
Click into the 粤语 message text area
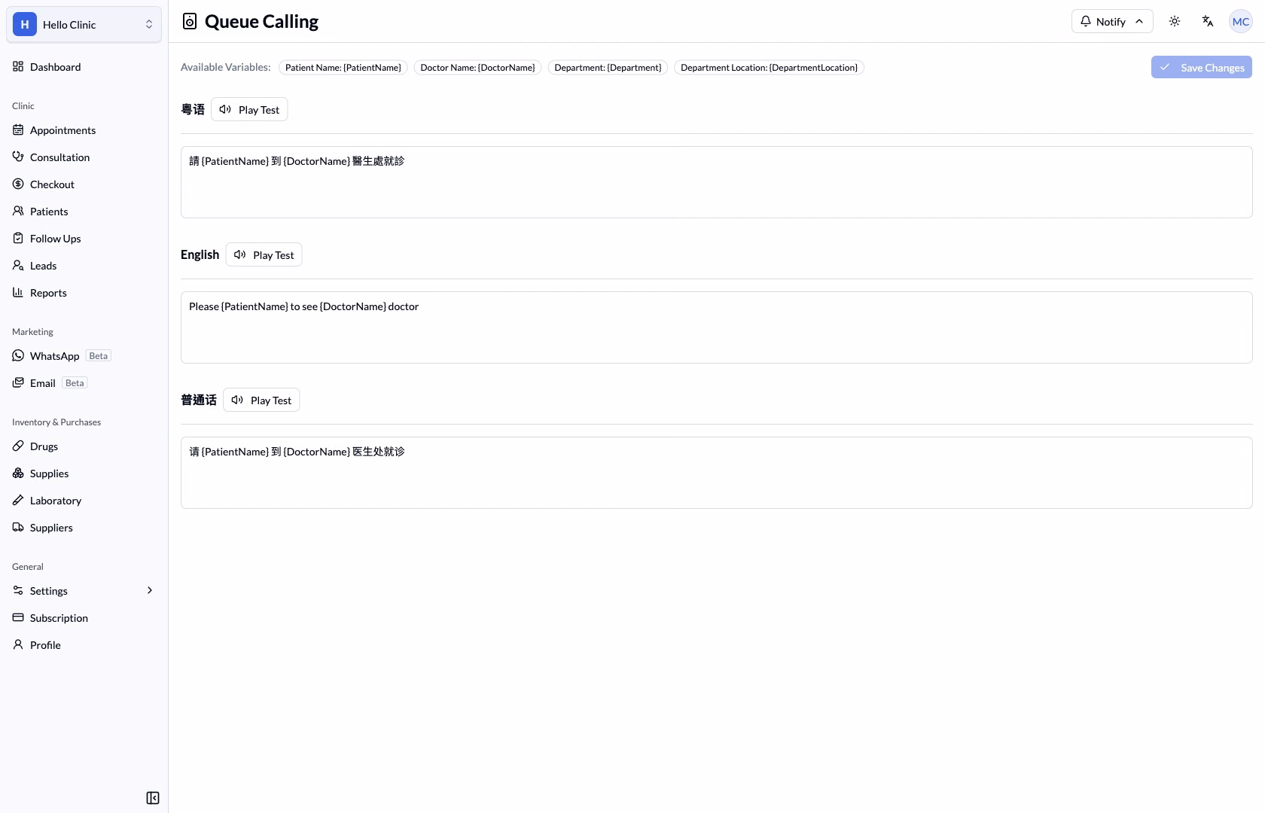click(716, 182)
